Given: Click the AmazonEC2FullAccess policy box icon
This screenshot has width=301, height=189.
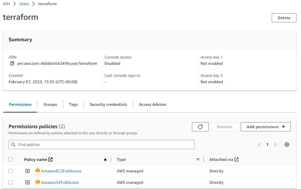Looking at the screenshot, I should [37, 171].
